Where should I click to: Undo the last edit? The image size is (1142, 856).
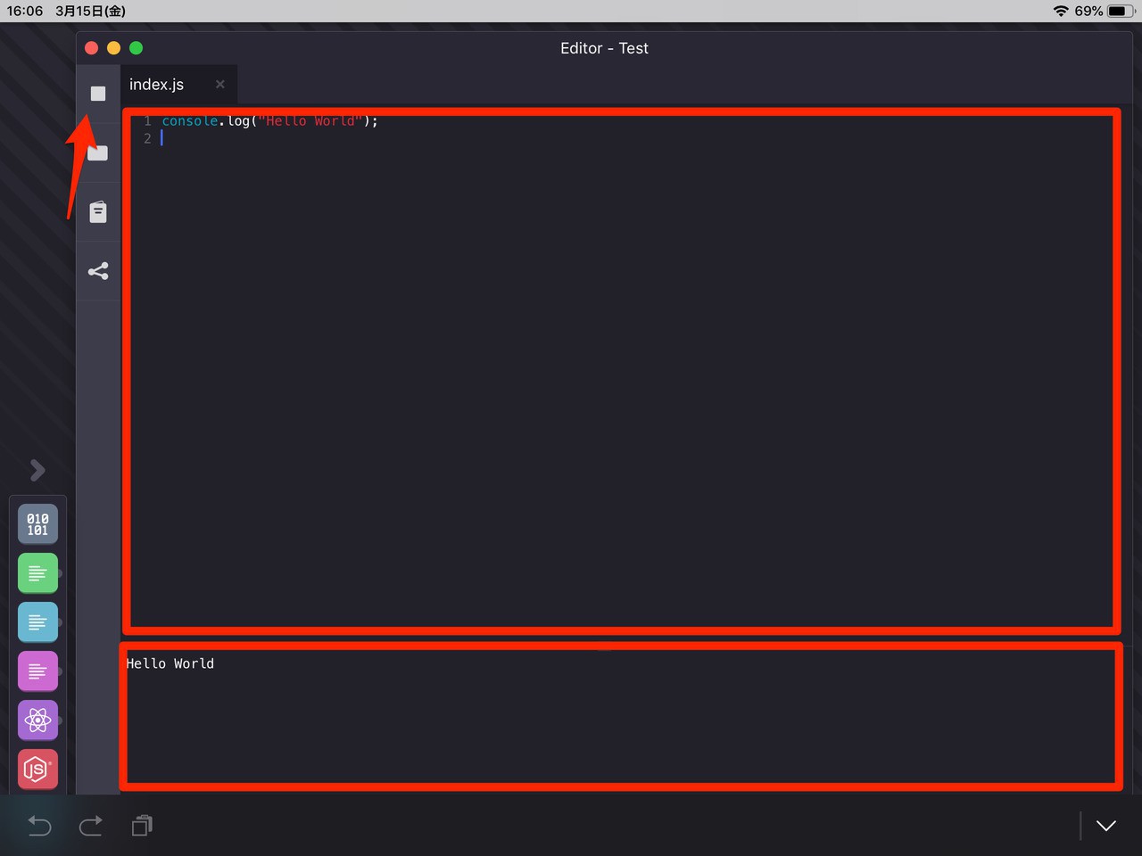[x=39, y=826]
